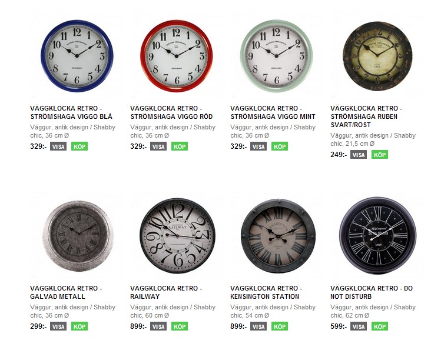This screenshot has width=431, height=347.
Task: Open the Do Not Disturb clock image
Action: (x=377, y=235)
